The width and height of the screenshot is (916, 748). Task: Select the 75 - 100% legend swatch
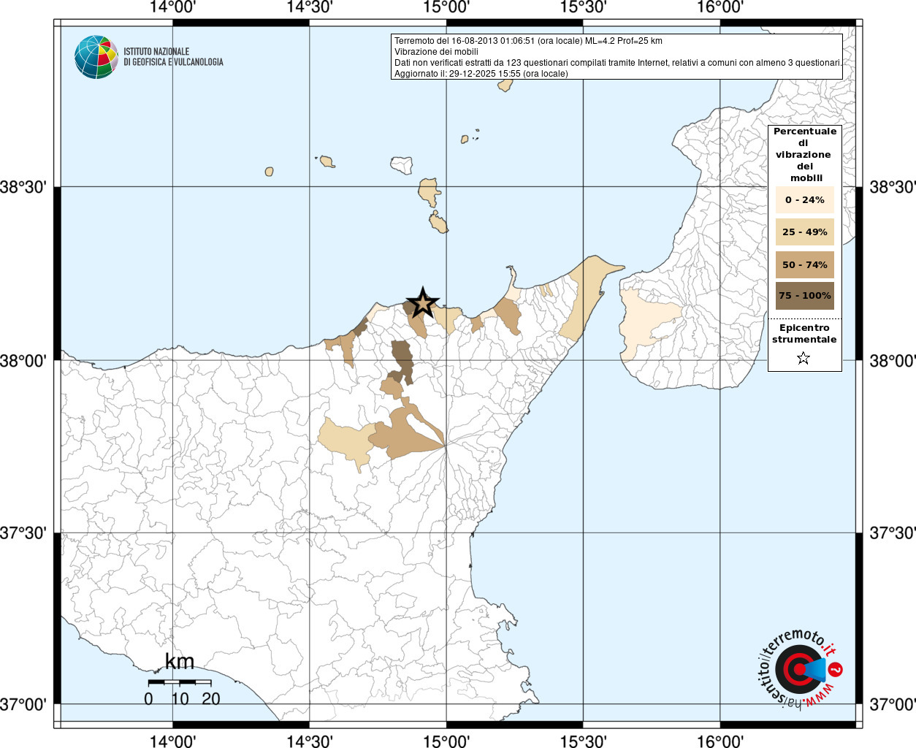pyautogui.click(x=804, y=296)
